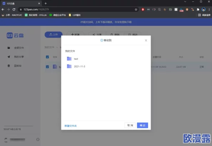The image size is (212, 146).
Task: Click the extension icon with 1.00 badge
Action: (181, 10)
